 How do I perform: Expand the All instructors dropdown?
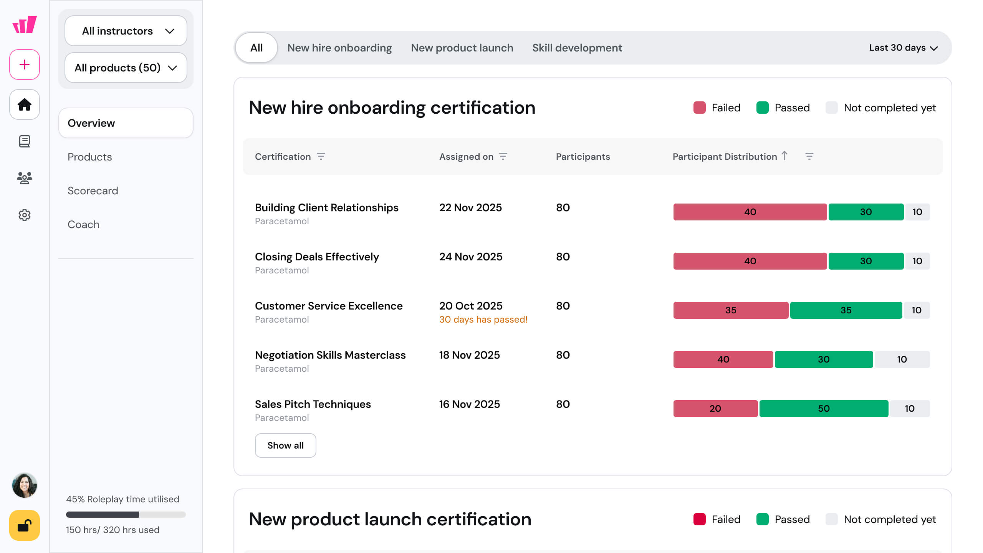pos(126,31)
